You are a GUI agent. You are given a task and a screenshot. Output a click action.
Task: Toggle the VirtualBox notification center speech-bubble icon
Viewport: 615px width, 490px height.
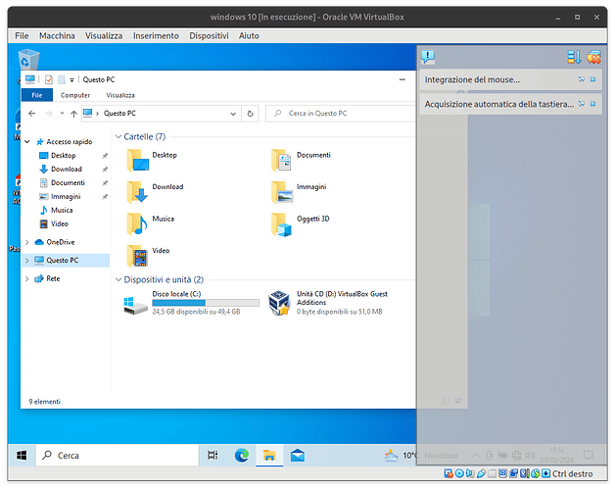click(428, 57)
